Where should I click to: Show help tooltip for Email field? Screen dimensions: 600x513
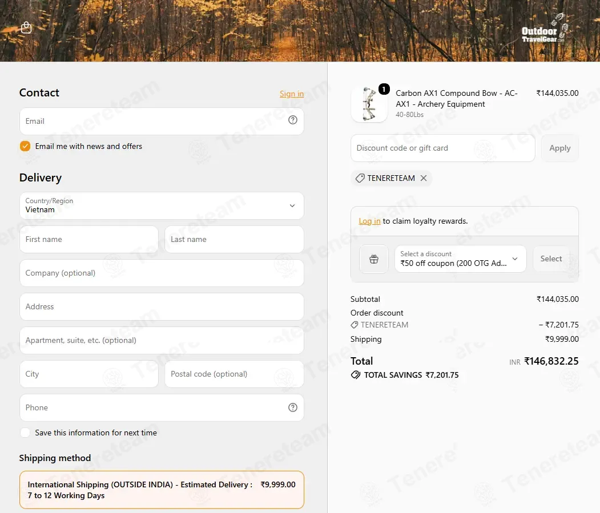(293, 120)
